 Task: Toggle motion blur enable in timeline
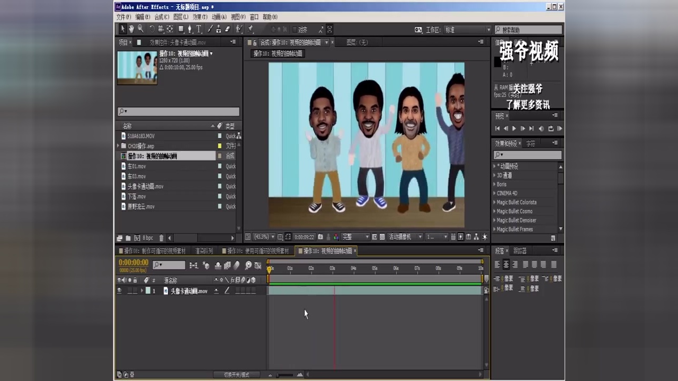pyautogui.click(x=237, y=265)
